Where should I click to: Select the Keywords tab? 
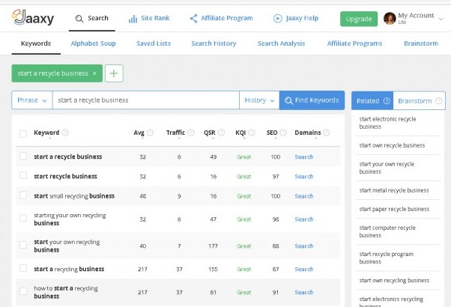36,43
